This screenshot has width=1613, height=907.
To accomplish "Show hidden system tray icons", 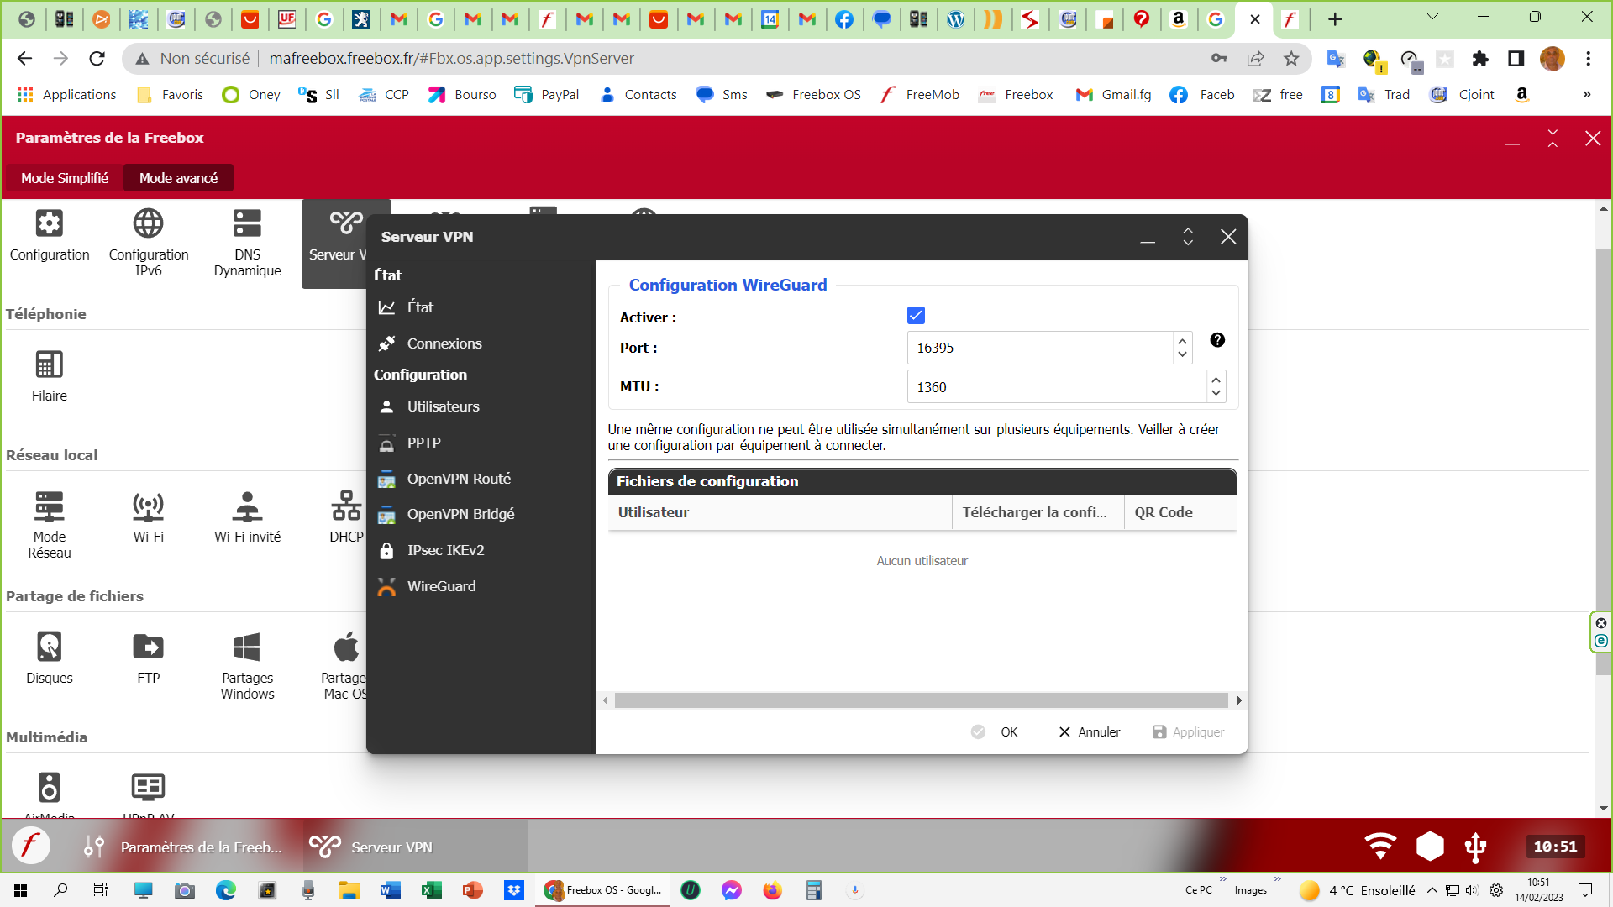I will tap(1432, 890).
